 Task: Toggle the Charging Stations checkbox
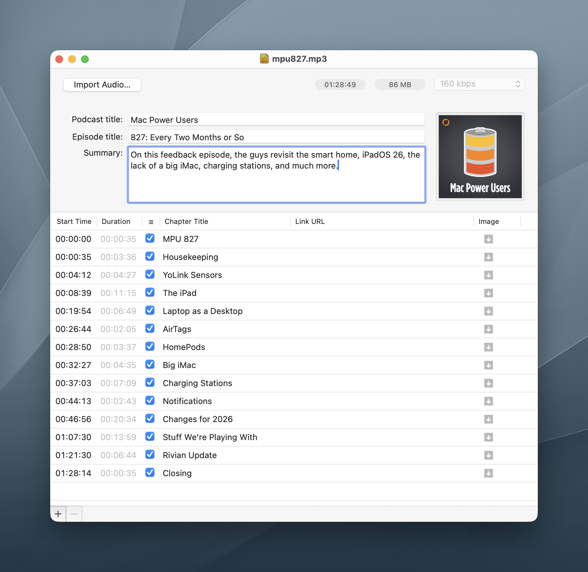150,383
